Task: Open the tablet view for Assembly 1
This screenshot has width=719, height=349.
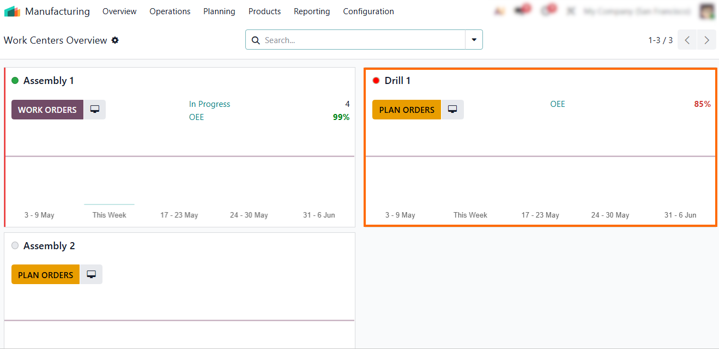Action: tap(95, 110)
